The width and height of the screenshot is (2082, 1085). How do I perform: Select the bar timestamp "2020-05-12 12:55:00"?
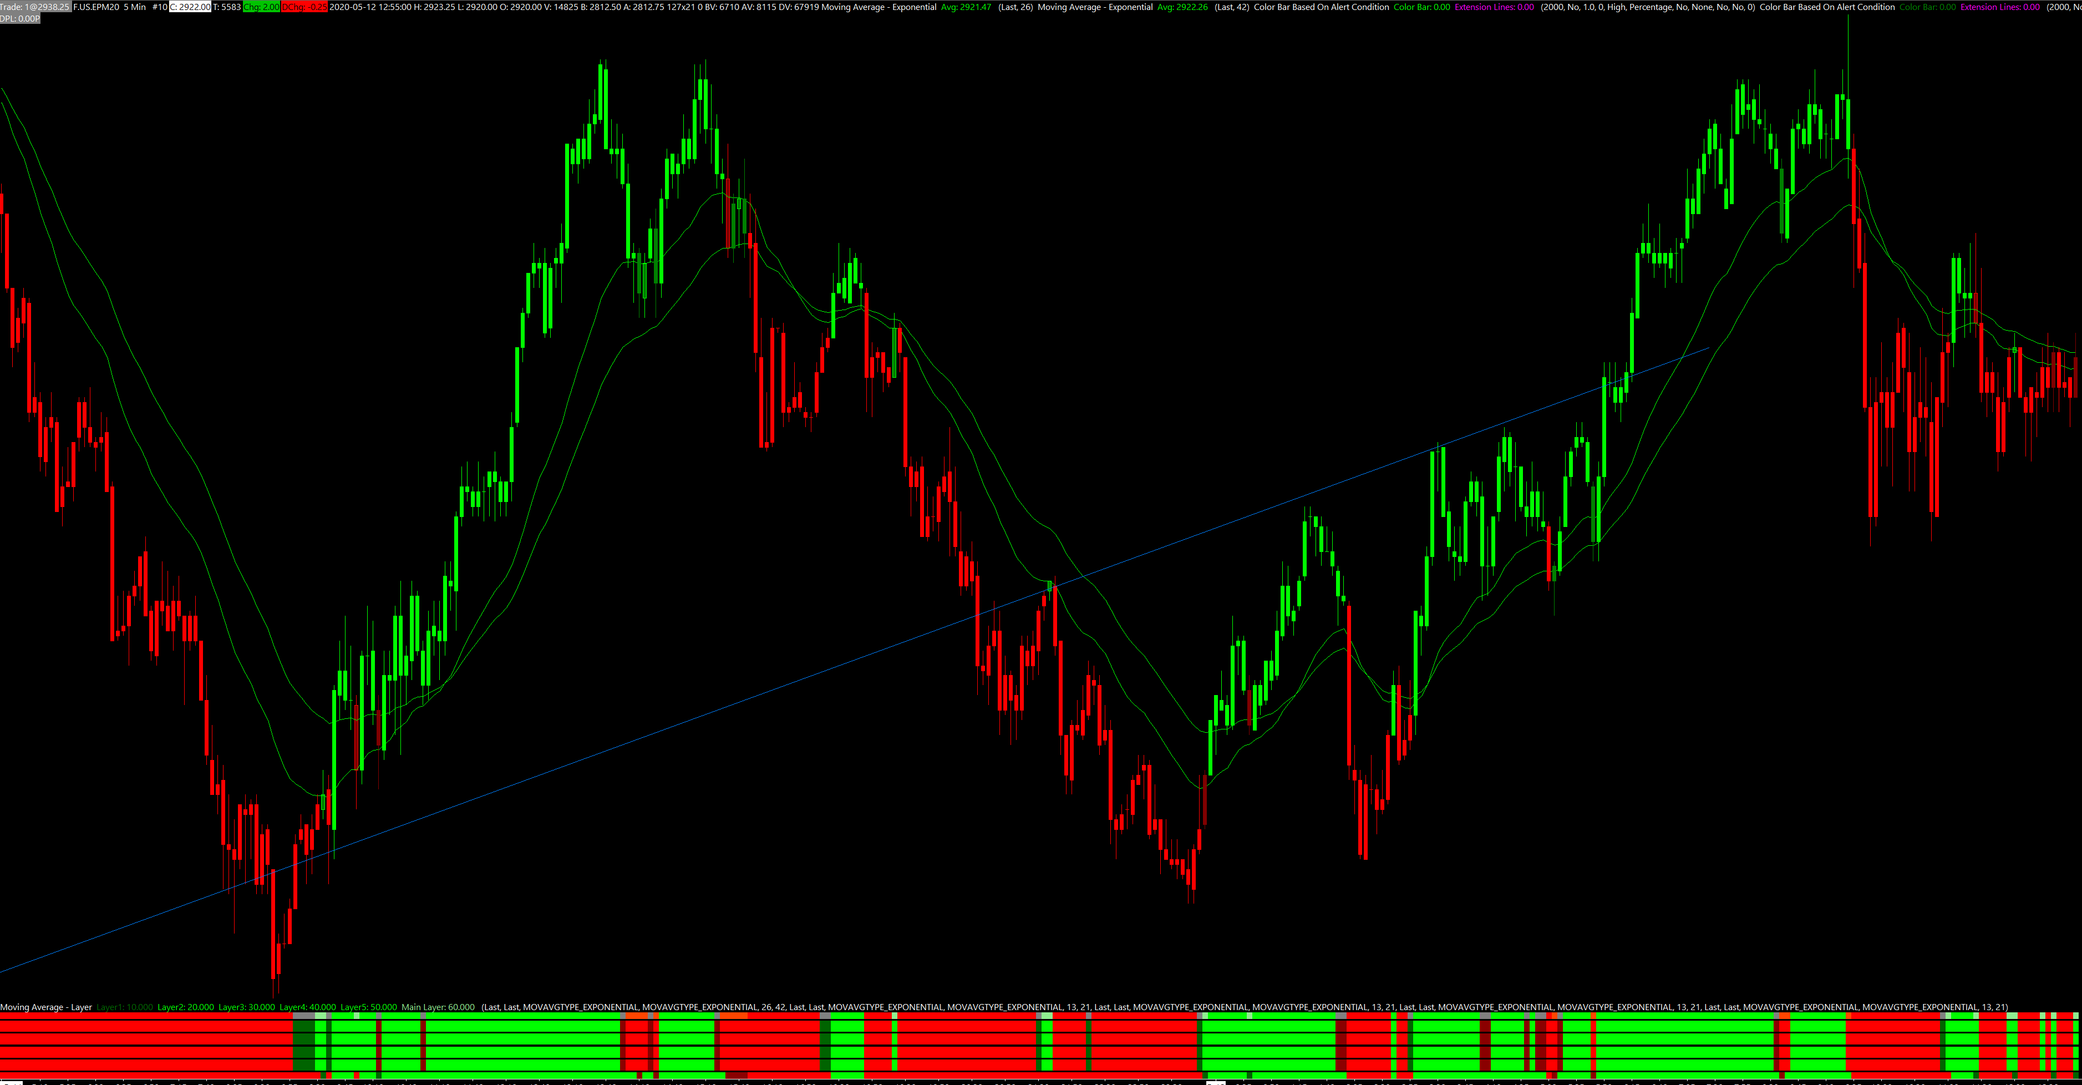pyautogui.click(x=371, y=7)
